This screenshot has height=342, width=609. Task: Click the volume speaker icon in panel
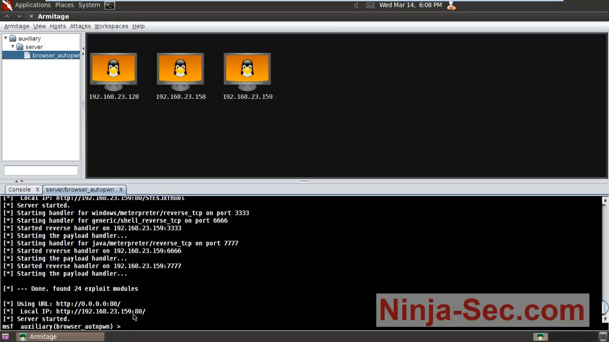click(356, 5)
